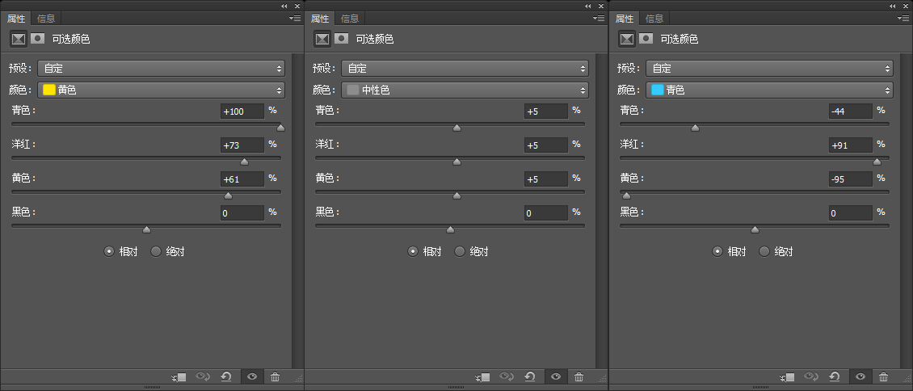This screenshot has width=913, height=391.
Task: Select 绝对 radio in Neutrals panel
Action: 460,251
